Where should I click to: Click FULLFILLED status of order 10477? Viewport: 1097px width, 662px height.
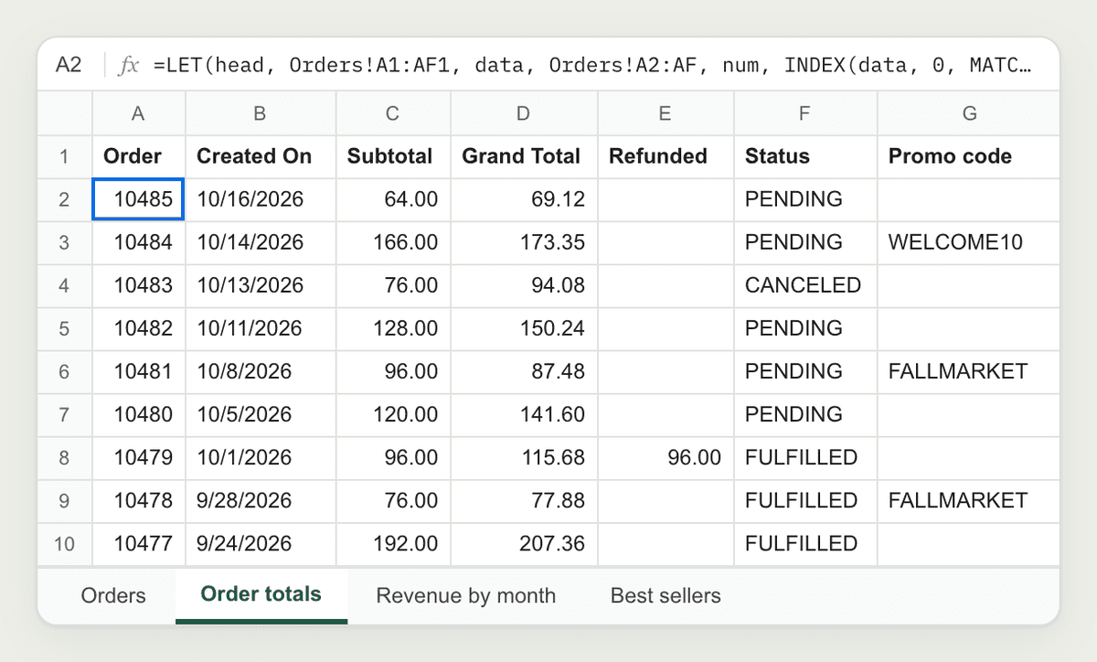click(x=805, y=543)
